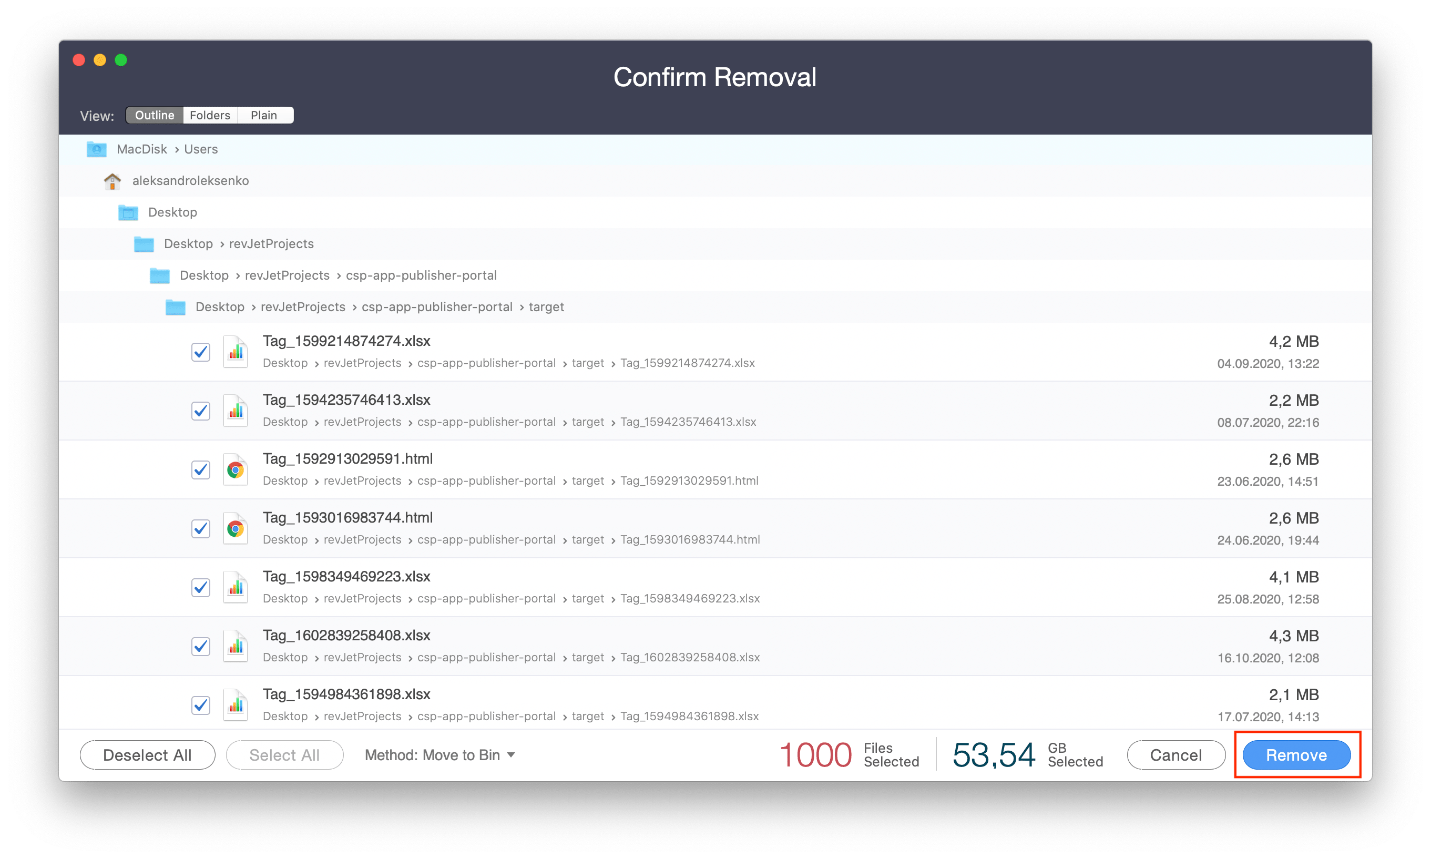Click the window's red close button
Image resolution: width=1431 pixels, height=859 pixels.
(79, 60)
